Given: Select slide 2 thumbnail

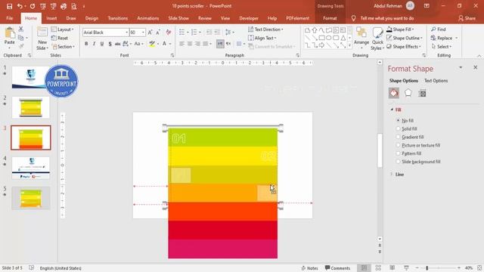Looking at the screenshot, I should (30, 107).
